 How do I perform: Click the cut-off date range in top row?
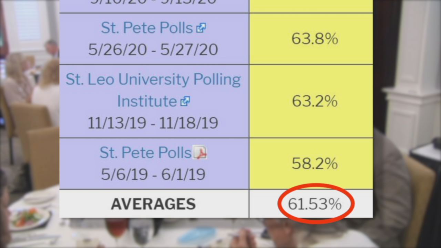(x=153, y=2)
